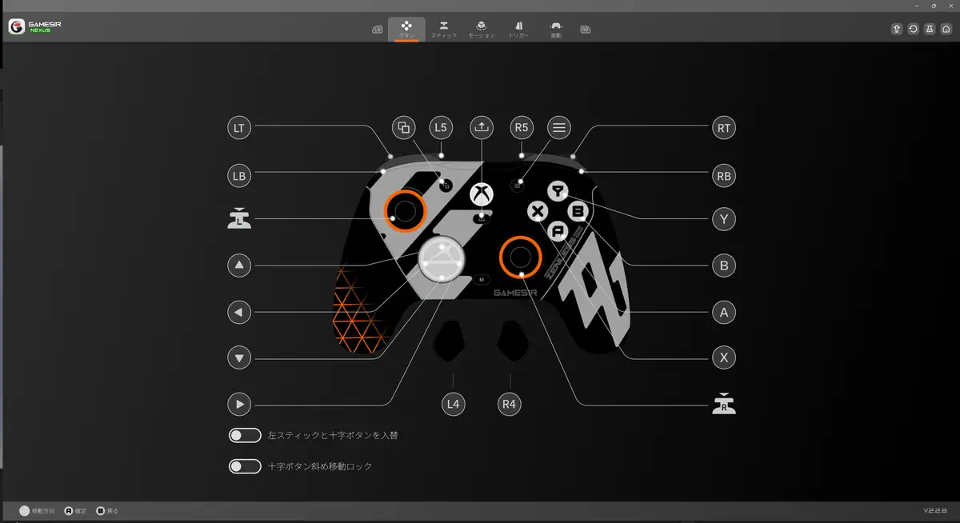Viewport: 960px width, 523px height.
Task: Toggle 左スティックと十字ボタンを入替 switch
Action: tap(245, 436)
